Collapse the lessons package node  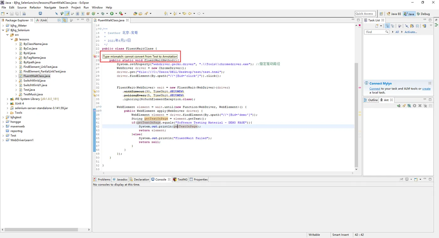pyautogui.click(x=12, y=40)
